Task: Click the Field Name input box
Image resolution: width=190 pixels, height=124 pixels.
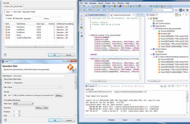Action: [x=38, y=76]
